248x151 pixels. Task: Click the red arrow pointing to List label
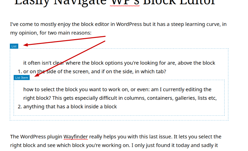(x=63, y=41)
